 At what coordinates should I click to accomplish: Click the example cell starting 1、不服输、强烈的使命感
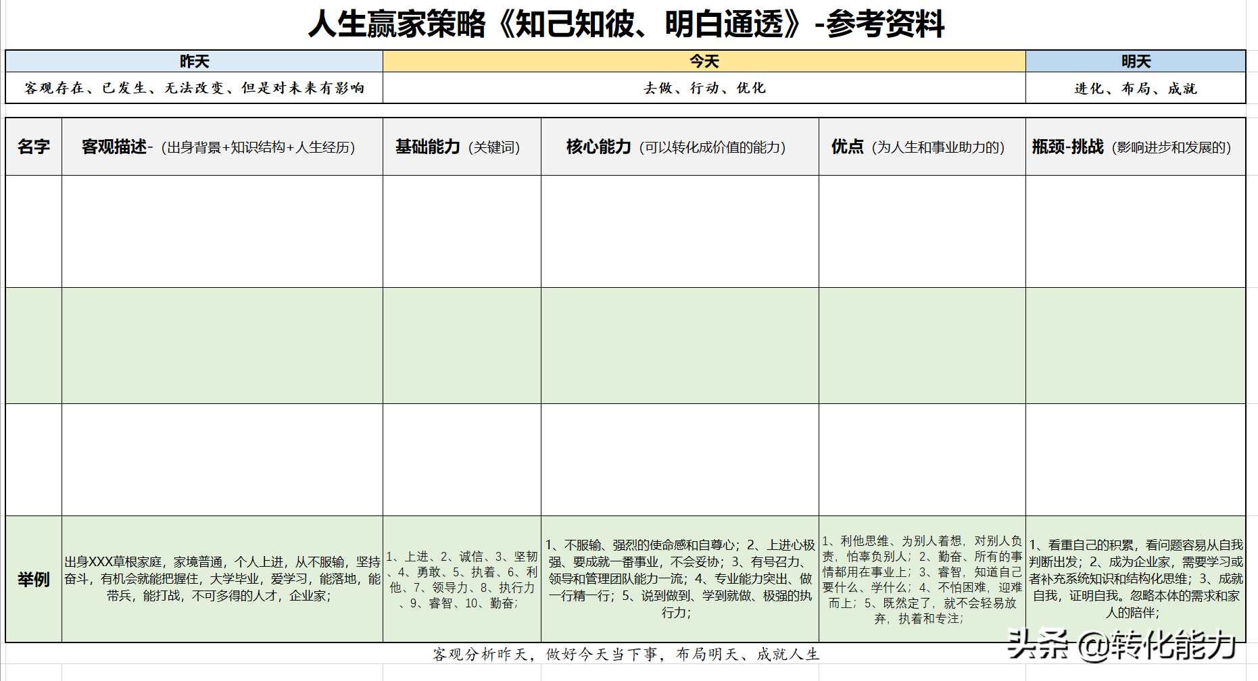680,579
